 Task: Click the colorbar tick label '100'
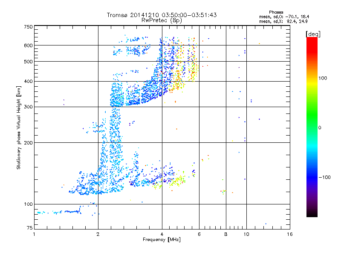coord(323,78)
